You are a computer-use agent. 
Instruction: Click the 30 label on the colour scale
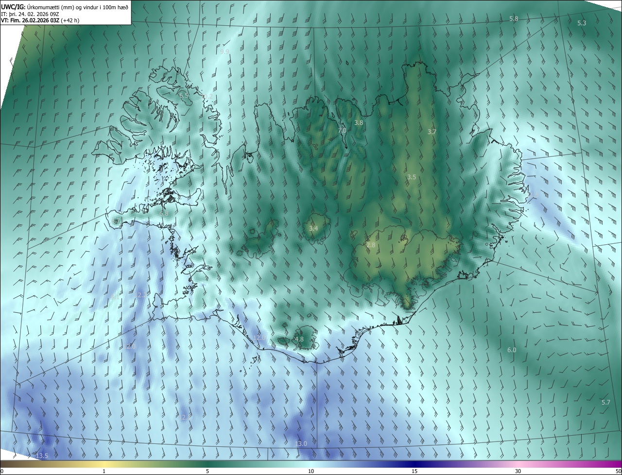click(518, 471)
